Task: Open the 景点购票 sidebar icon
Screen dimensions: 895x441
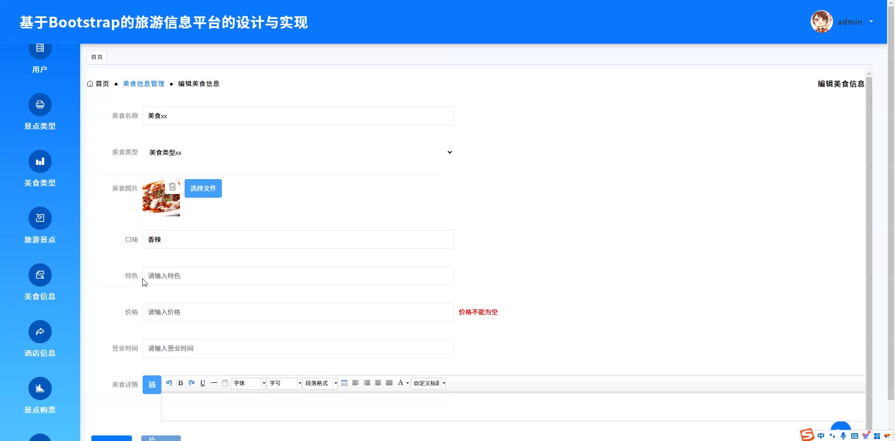Action: point(40,388)
